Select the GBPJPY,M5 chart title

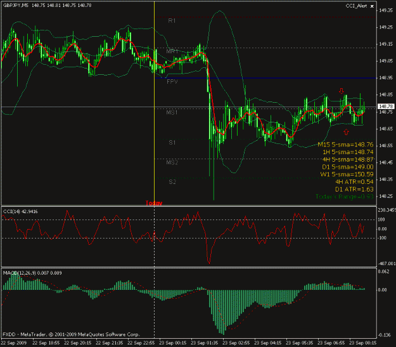coord(16,5)
